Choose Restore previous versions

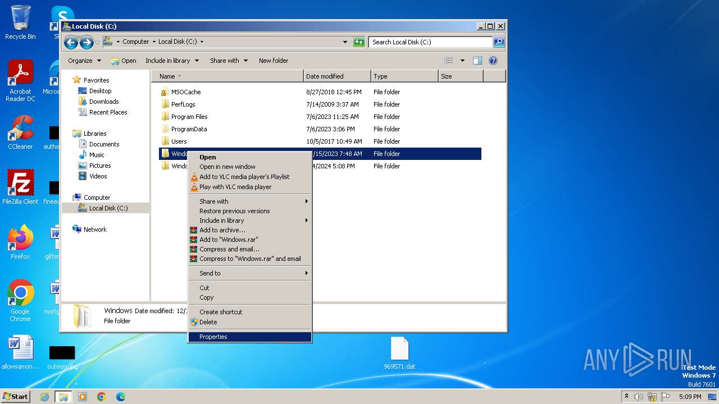pos(250,211)
